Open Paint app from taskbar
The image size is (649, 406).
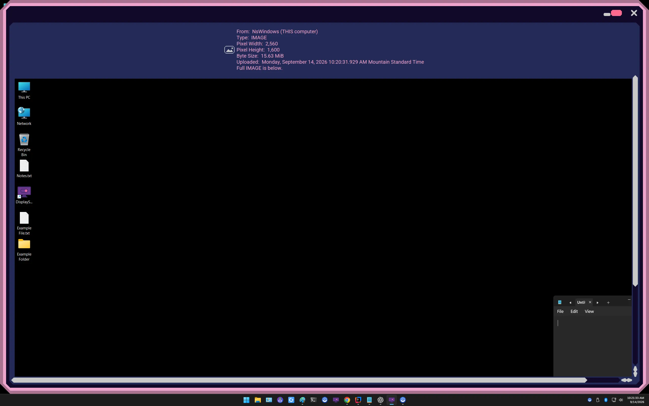pos(302,400)
